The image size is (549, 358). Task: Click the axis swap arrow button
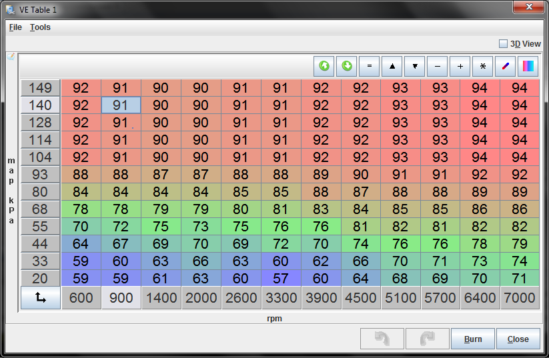(x=41, y=298)
